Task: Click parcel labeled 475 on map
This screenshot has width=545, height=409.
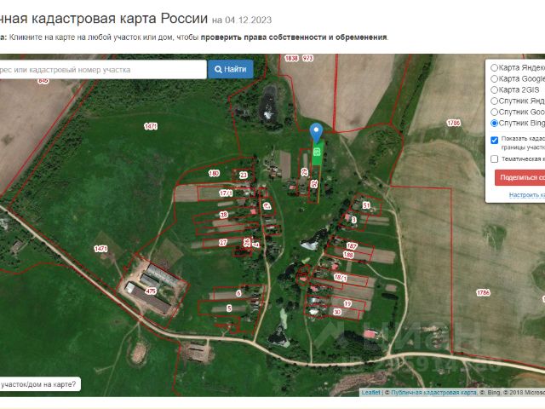Action: click(151, 291)
